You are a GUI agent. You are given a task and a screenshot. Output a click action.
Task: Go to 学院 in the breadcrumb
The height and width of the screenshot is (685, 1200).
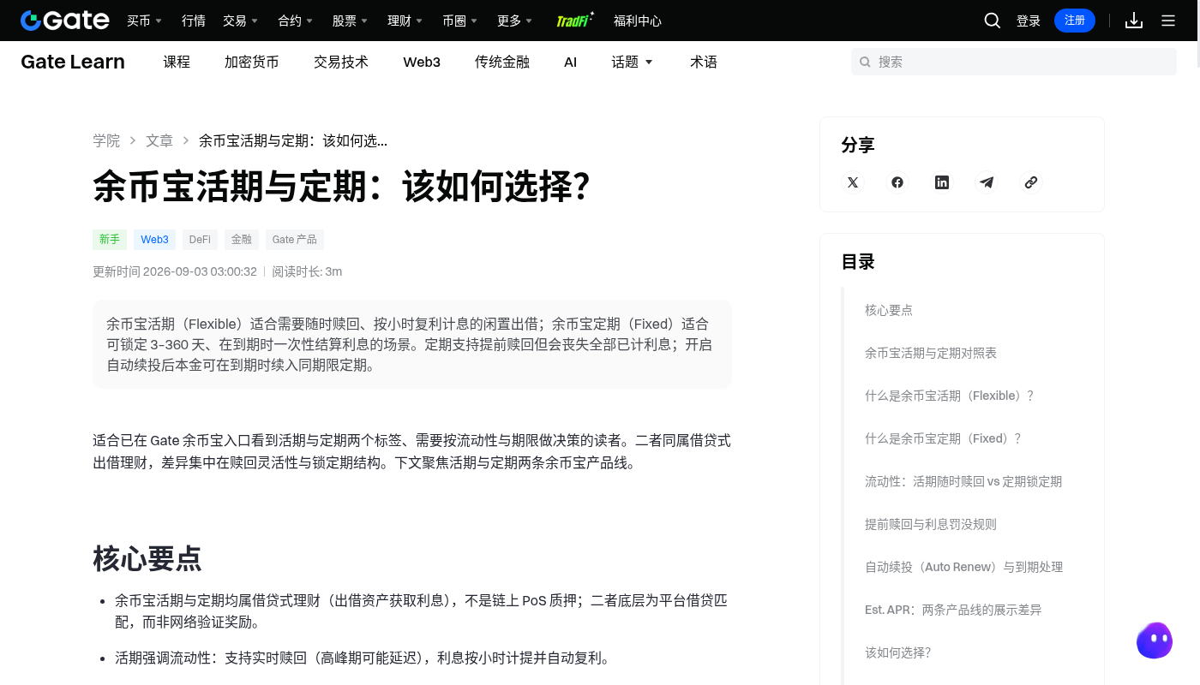click(106, 140)
